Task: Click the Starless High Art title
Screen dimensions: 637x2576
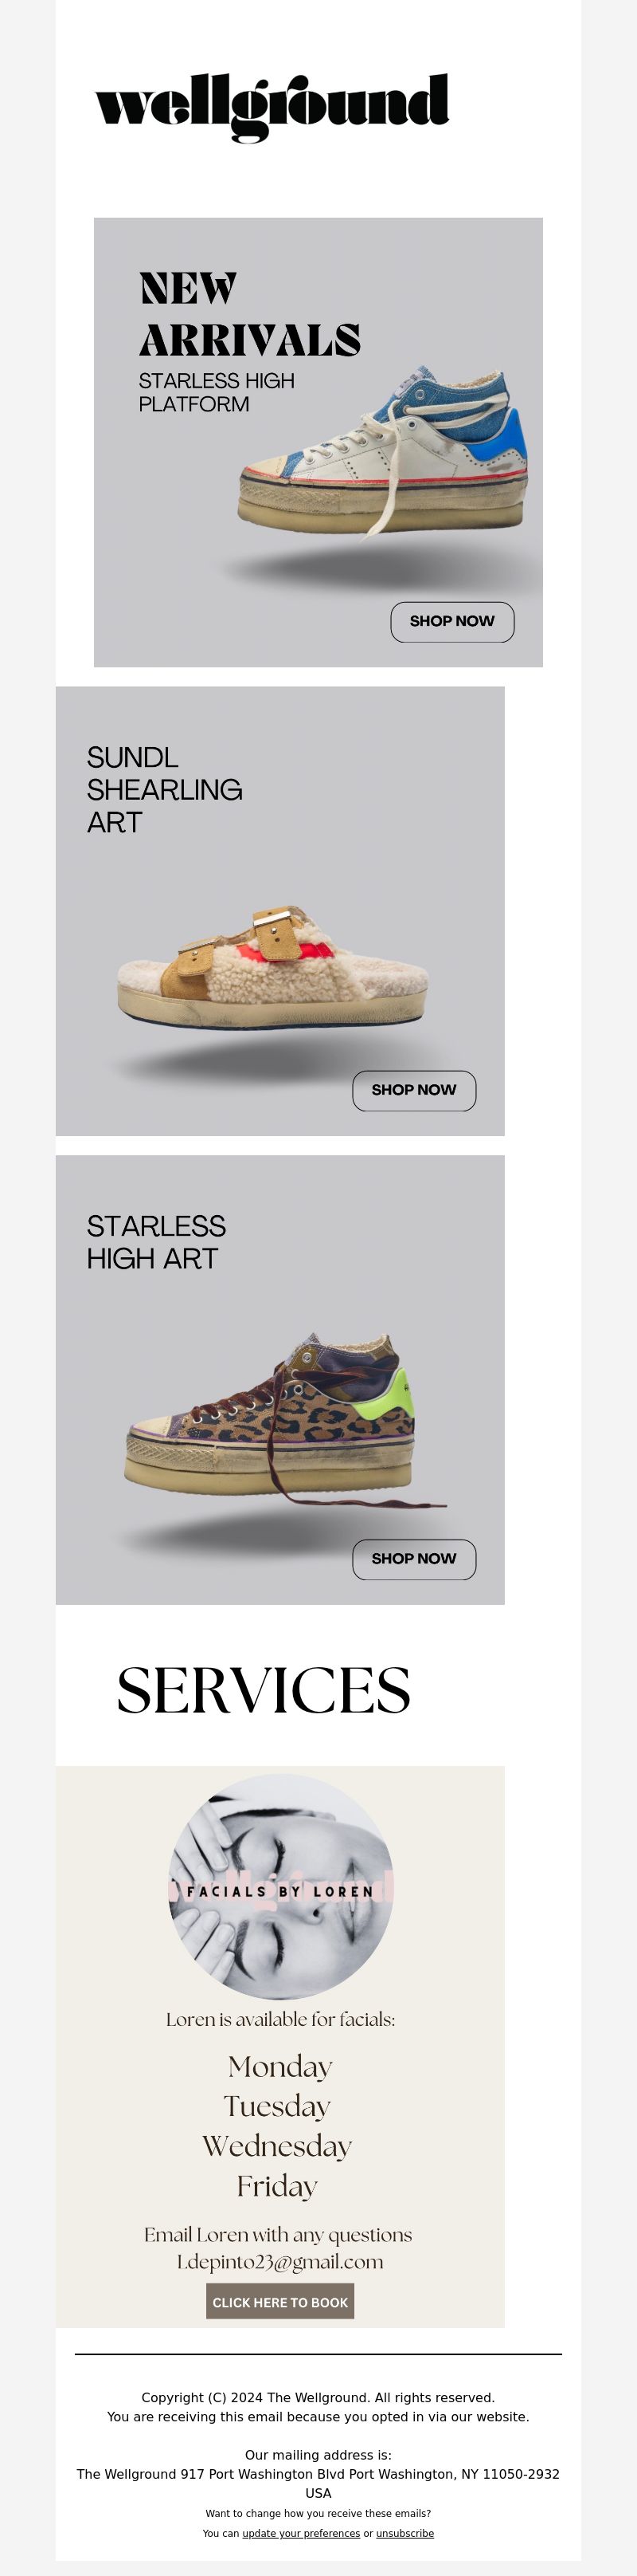Action: tap(156, 1242)
